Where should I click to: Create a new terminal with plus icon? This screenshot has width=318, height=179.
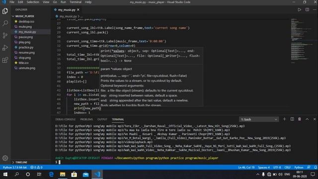[x=284, y=119]
